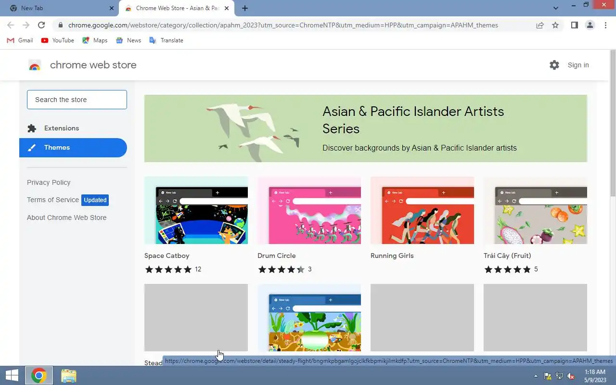Click the browser forward arrow

26,25
